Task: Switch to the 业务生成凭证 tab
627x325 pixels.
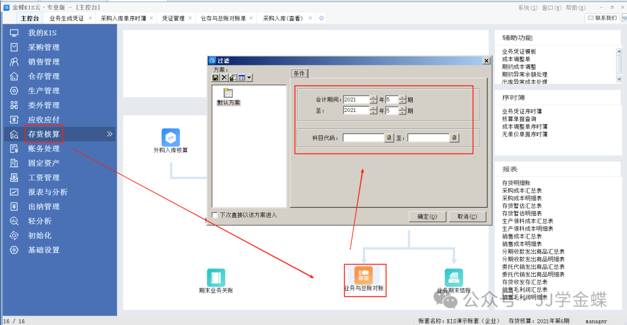Action: [x=67, y=19]
